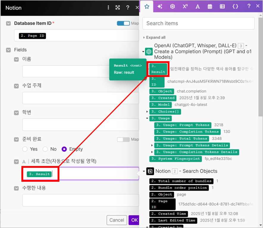Click the Search items input field
263x228 pixels.
pyautogui.click(x=199, y=23)
